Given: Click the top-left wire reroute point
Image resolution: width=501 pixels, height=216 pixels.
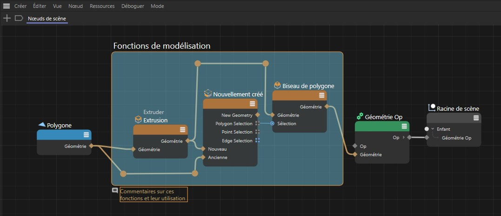Looking at the screenshot, I should (197, 64).
